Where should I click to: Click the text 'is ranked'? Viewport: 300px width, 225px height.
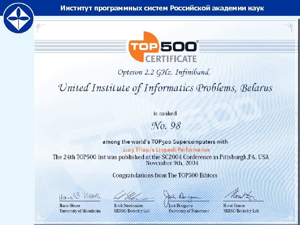165,114
